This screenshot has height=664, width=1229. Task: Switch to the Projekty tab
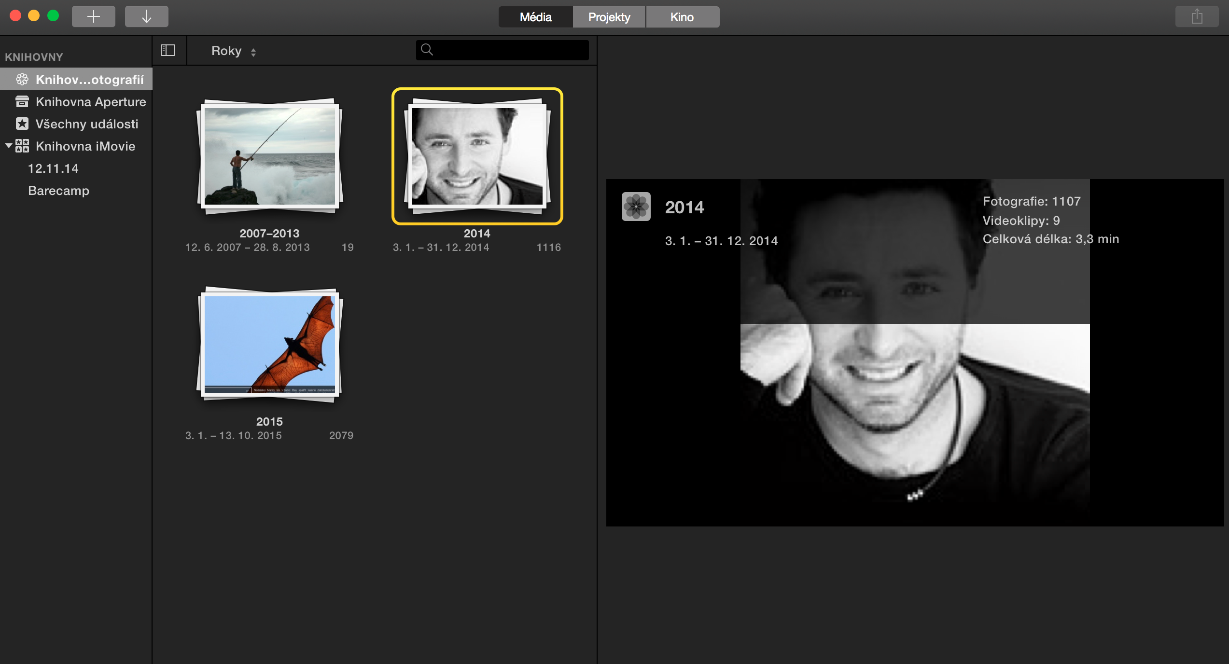pyautogui.click(x=609, y=17)
